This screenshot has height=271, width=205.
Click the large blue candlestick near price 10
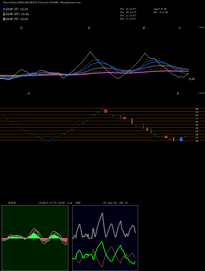[x=181, y=139]
